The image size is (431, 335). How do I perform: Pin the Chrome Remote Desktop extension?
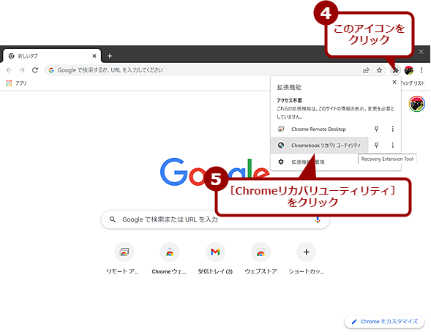tap(377, 129)
